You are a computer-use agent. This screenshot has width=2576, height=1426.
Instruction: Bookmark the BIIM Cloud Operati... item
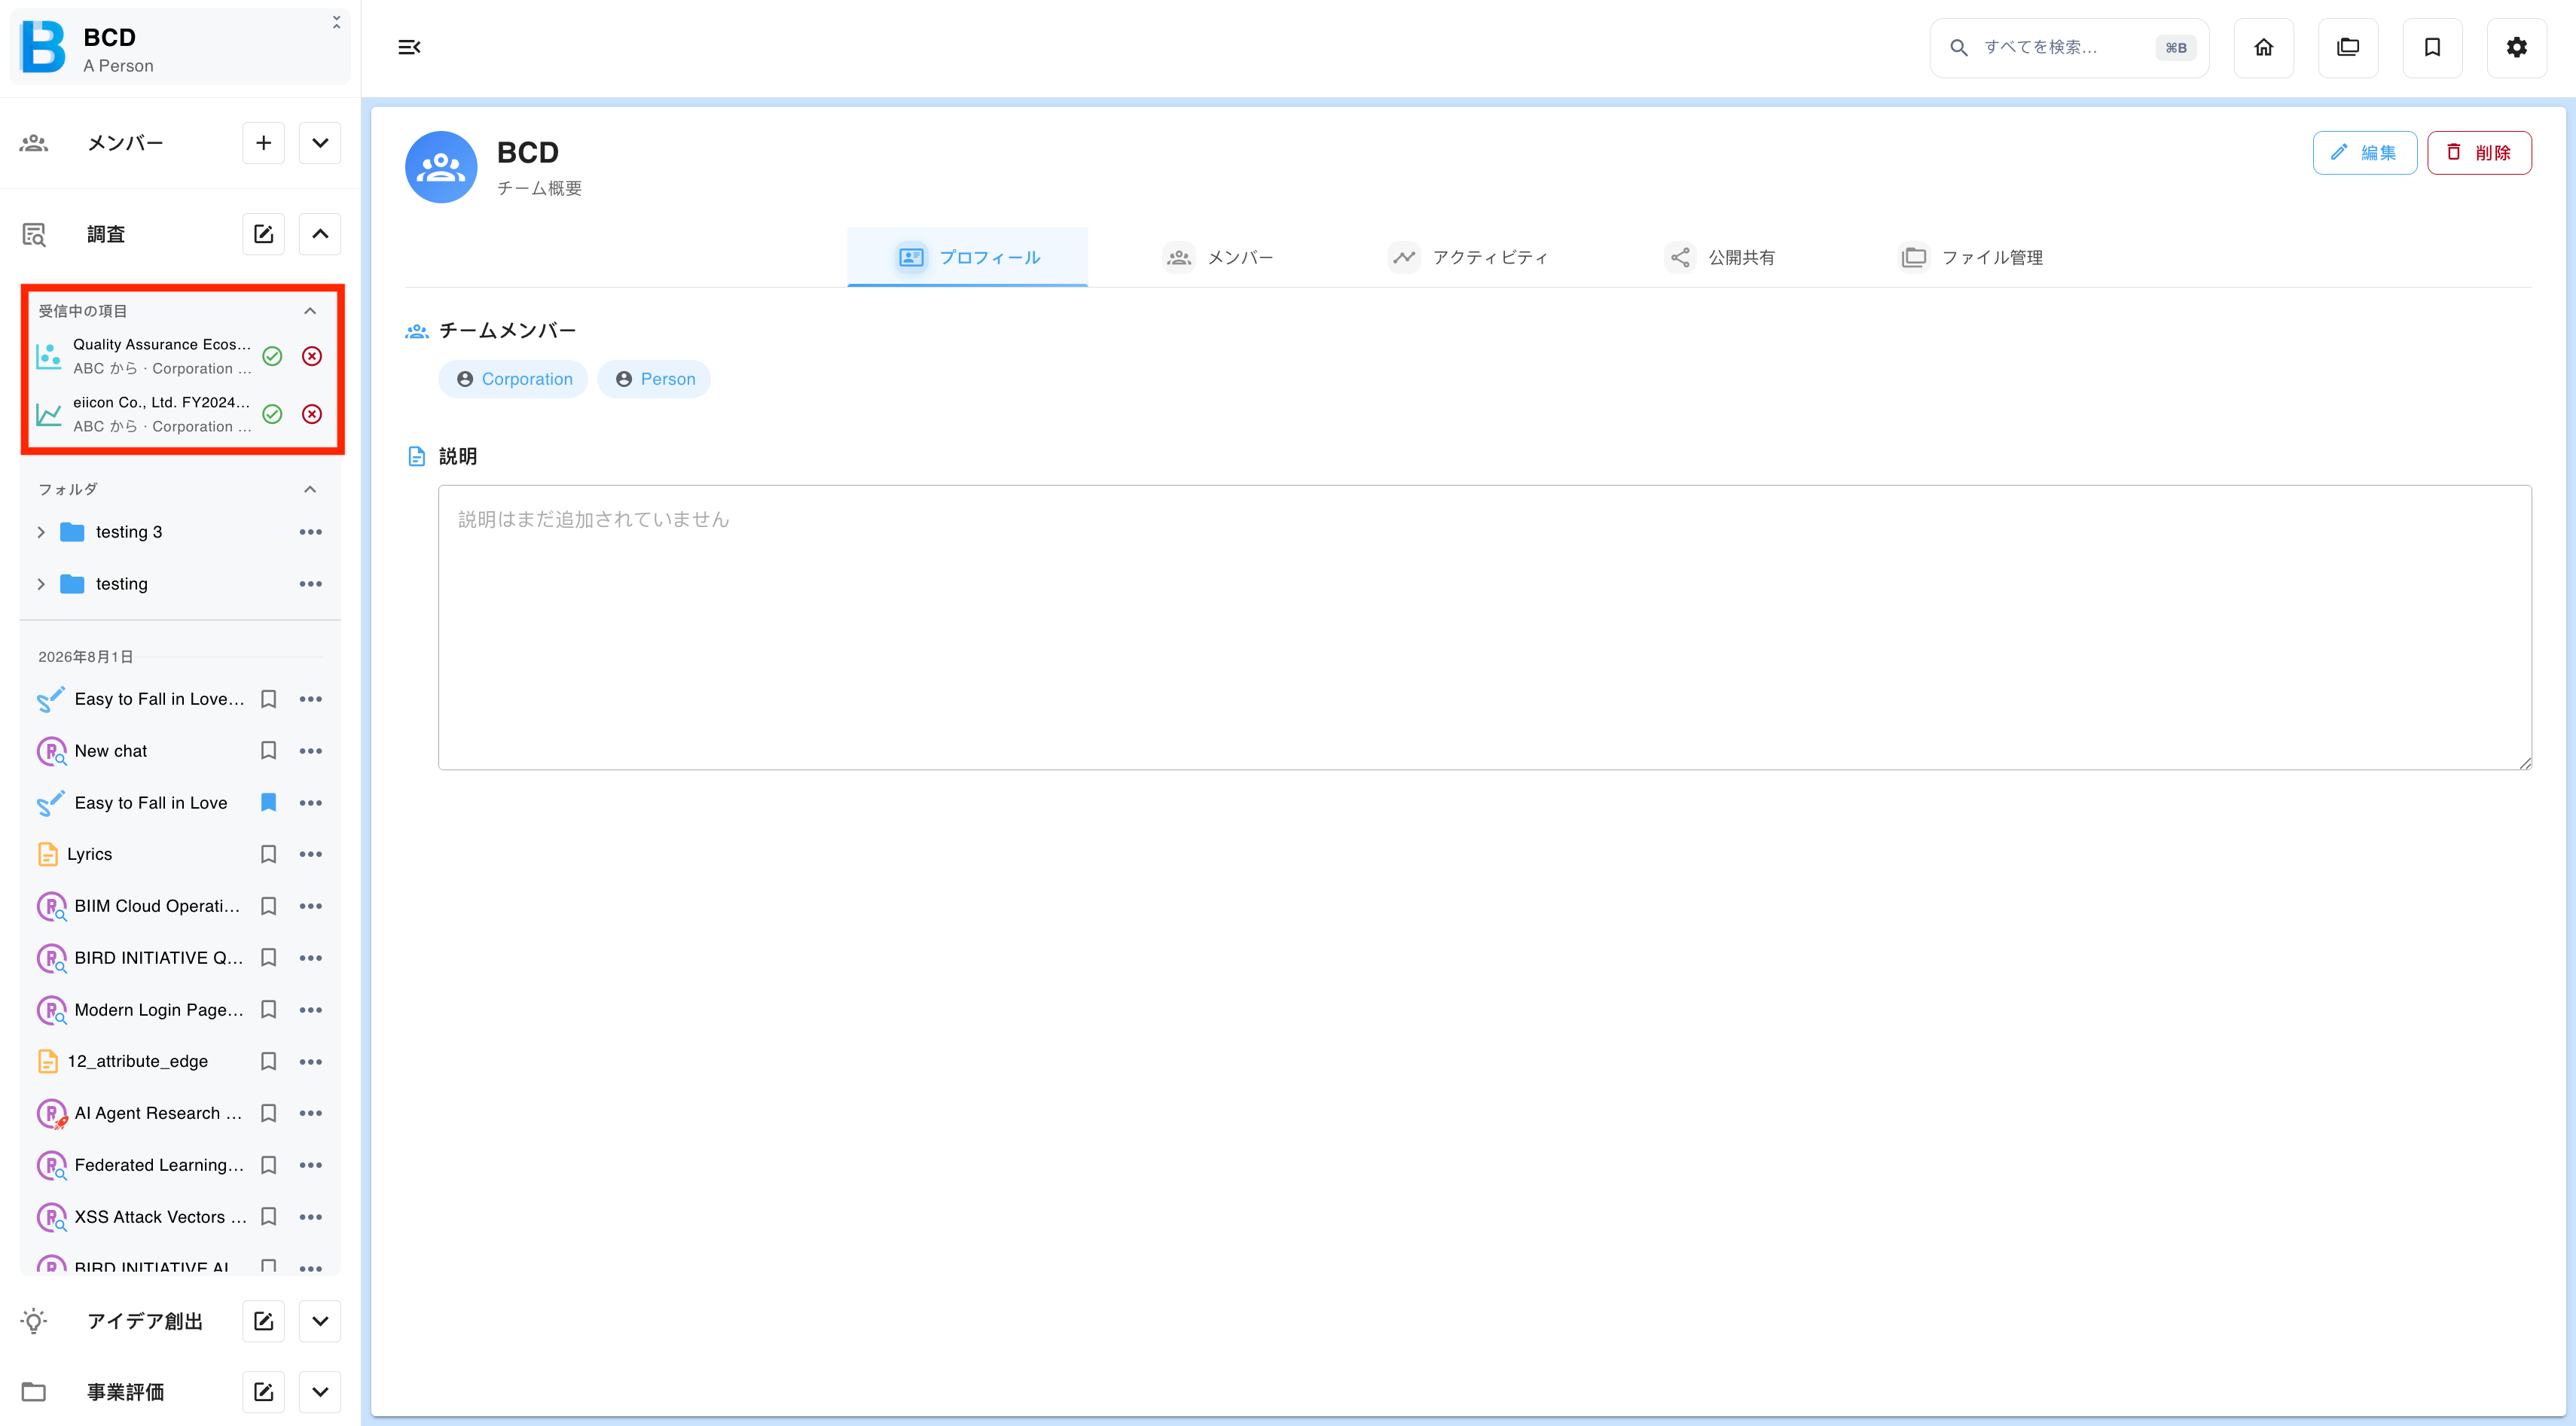(x=268, y=906)
